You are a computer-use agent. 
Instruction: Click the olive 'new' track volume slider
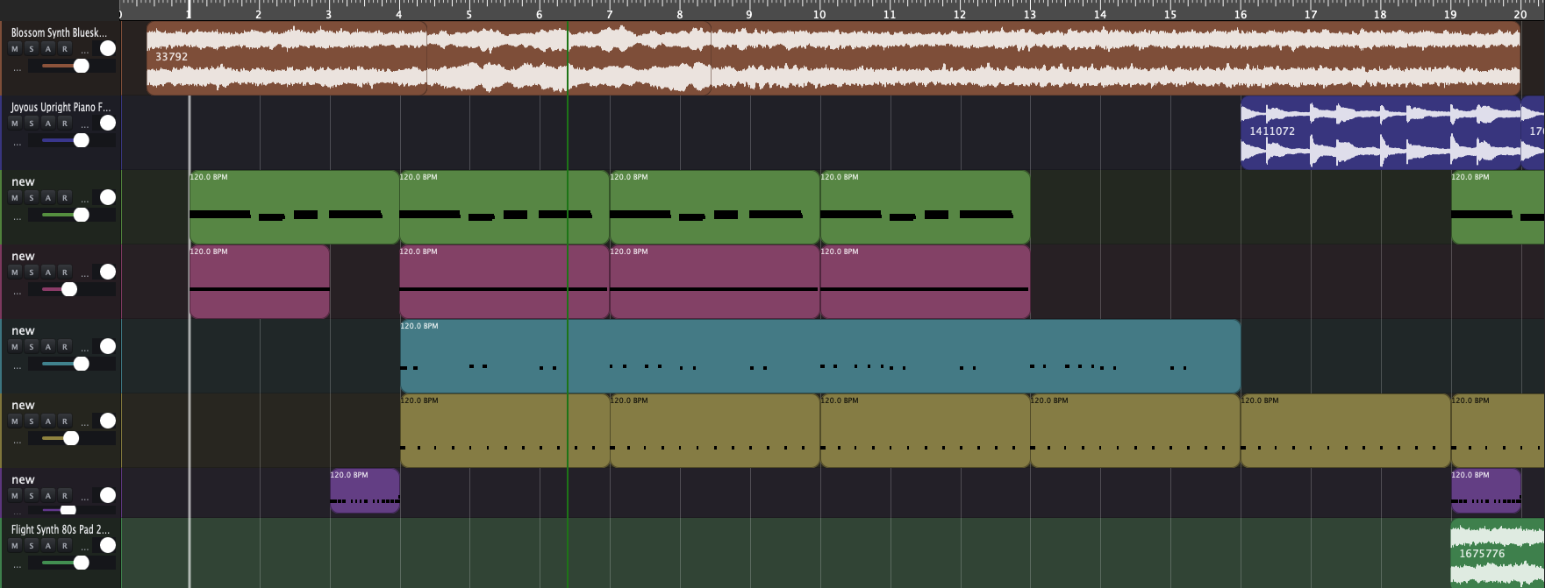point(72,438)
